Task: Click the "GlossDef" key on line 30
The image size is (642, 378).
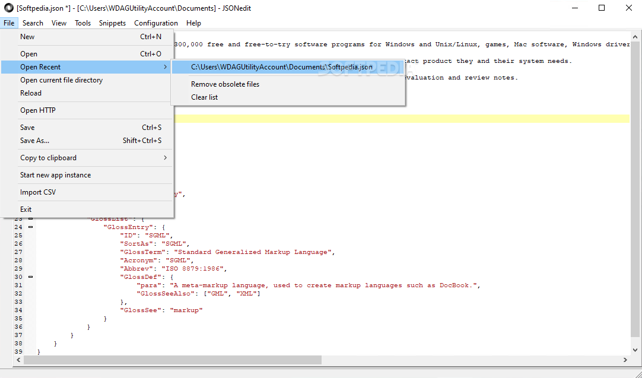Action: (x=138, y=277)
